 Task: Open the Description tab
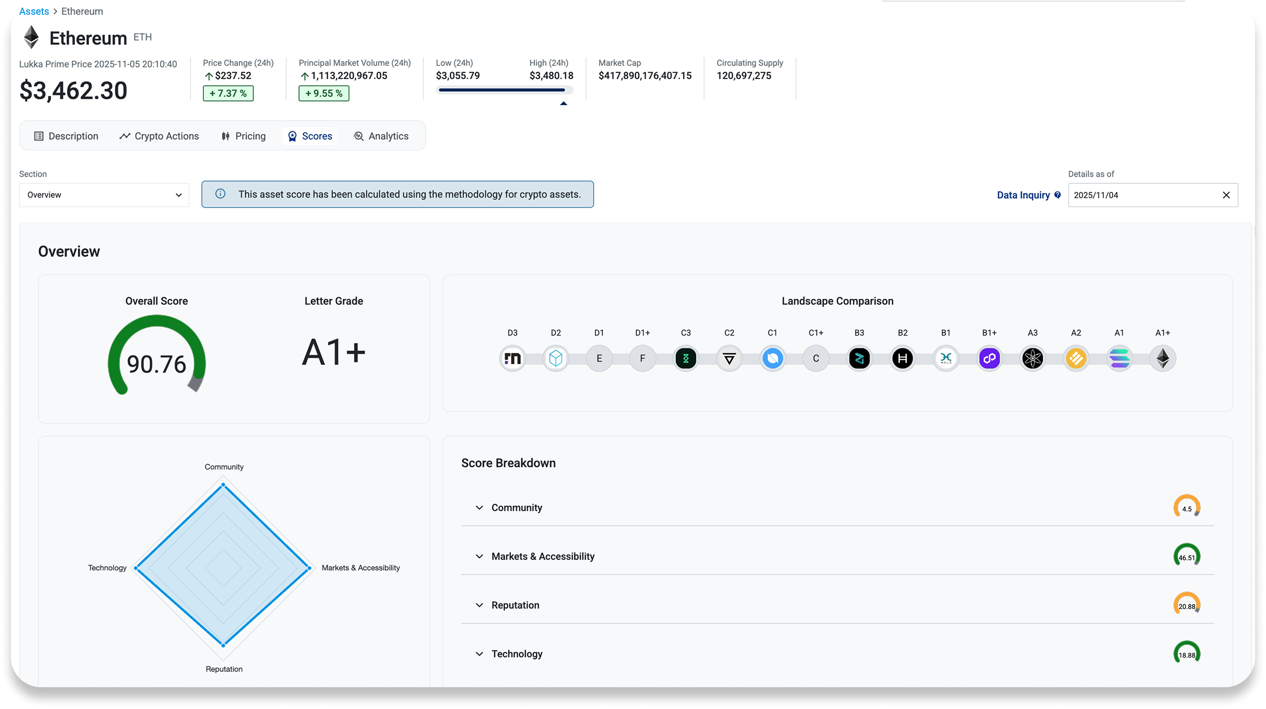pos(66,136)
